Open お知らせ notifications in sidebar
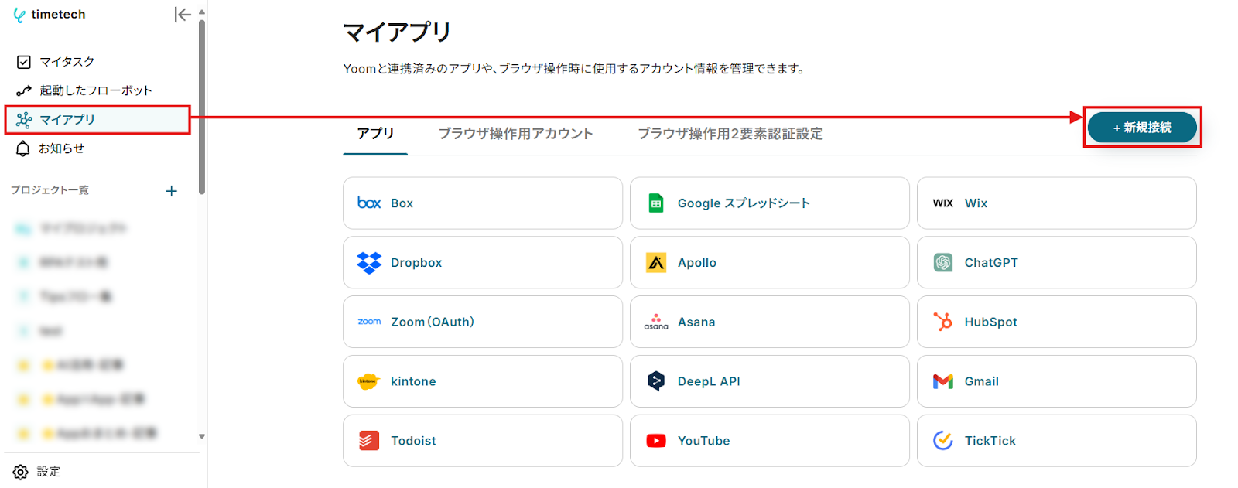Viewport: 1238px width, 488px height. (x=61, y=148)
